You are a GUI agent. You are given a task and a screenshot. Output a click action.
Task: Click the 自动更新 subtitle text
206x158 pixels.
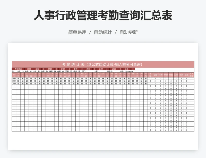[x=128, y=32]
